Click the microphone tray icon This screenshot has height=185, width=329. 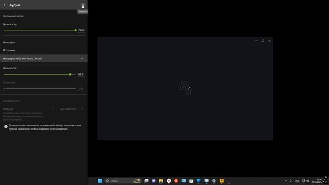click(x=291, y=181)
